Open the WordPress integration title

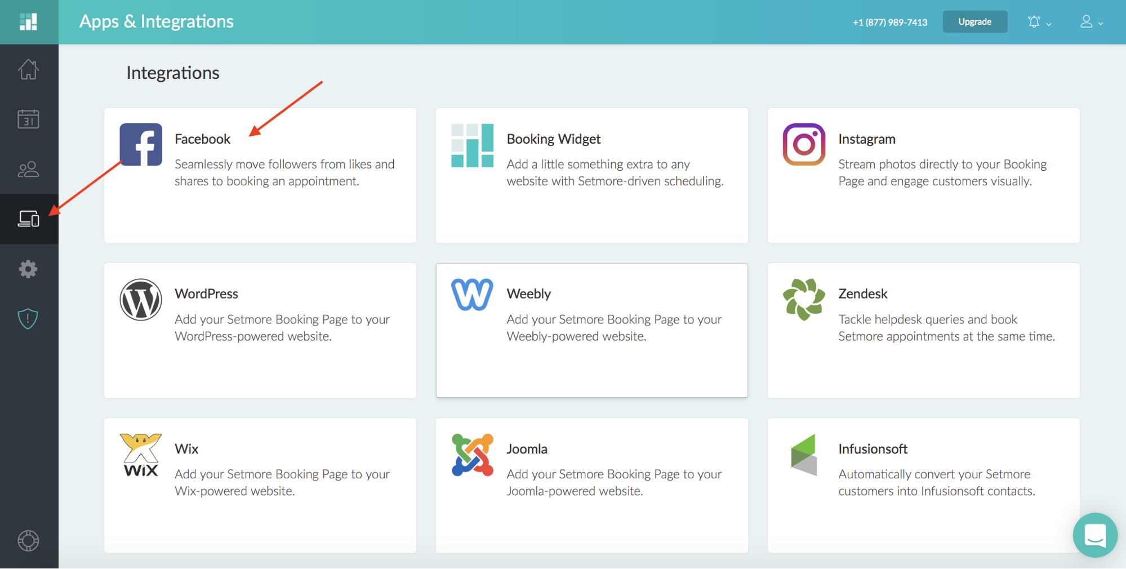click(206, 294)
